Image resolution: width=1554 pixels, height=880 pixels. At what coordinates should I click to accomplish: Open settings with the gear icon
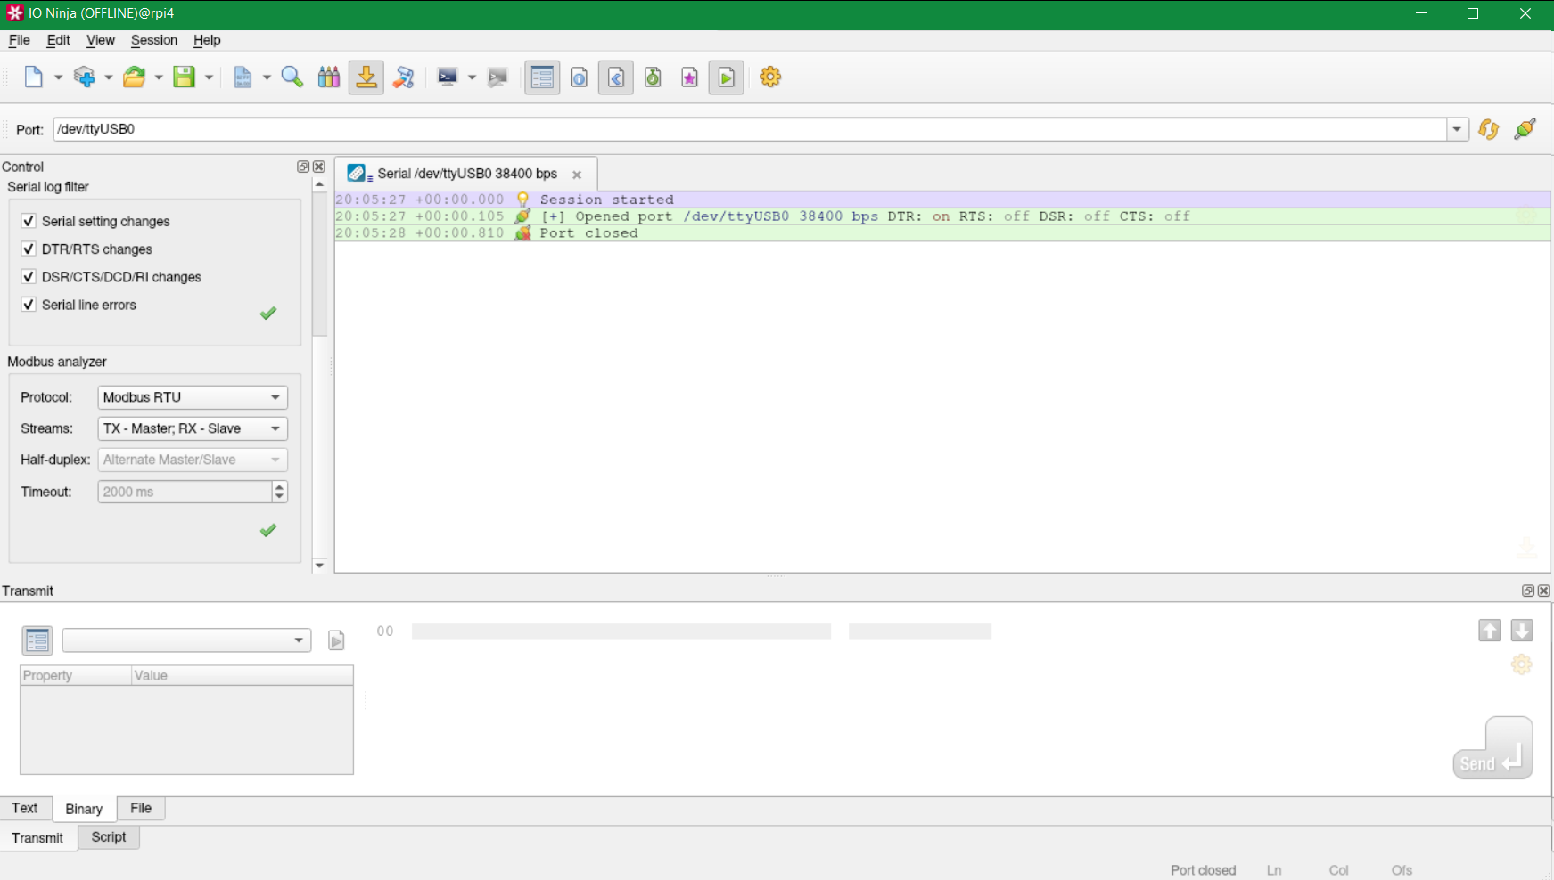(x=770, y=77)
